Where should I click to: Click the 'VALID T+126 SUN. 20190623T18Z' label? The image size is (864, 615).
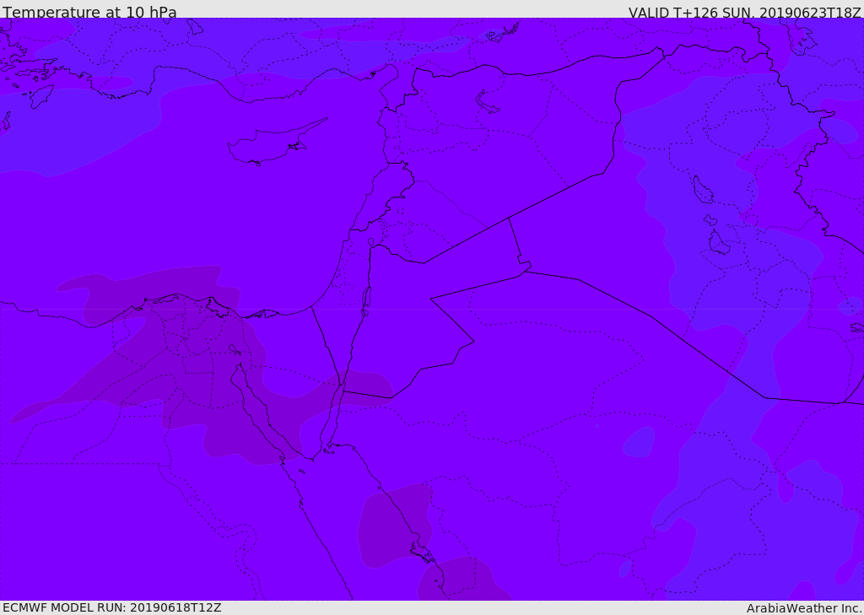744,12
